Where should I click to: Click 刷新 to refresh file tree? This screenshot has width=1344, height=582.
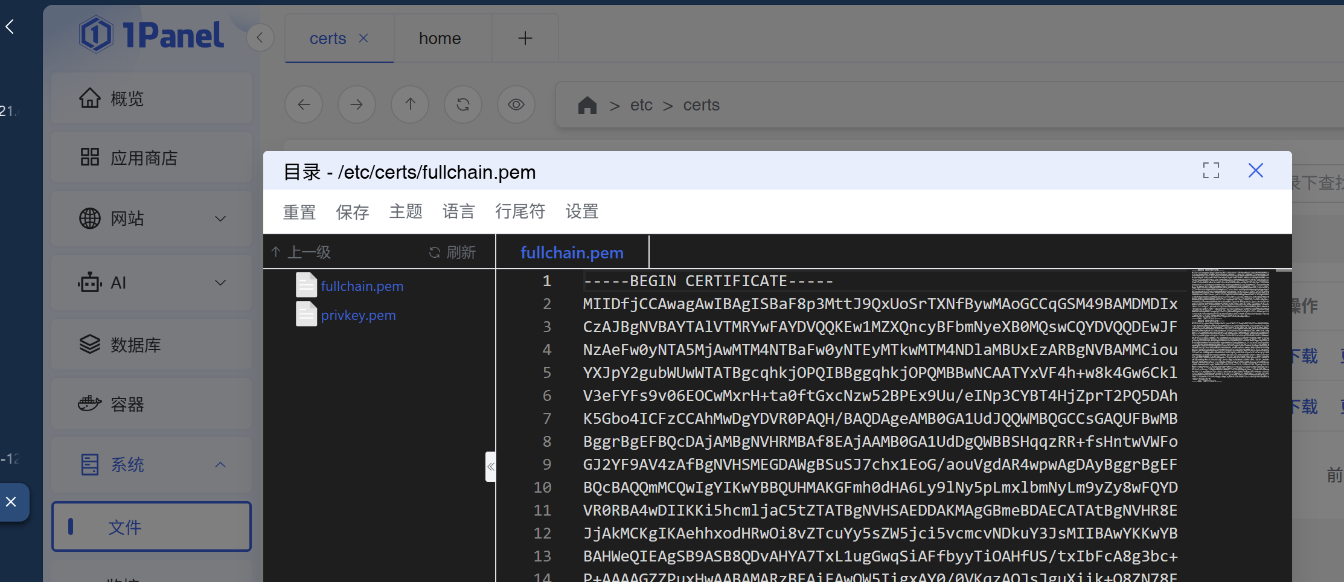click(x=452, y=252)
